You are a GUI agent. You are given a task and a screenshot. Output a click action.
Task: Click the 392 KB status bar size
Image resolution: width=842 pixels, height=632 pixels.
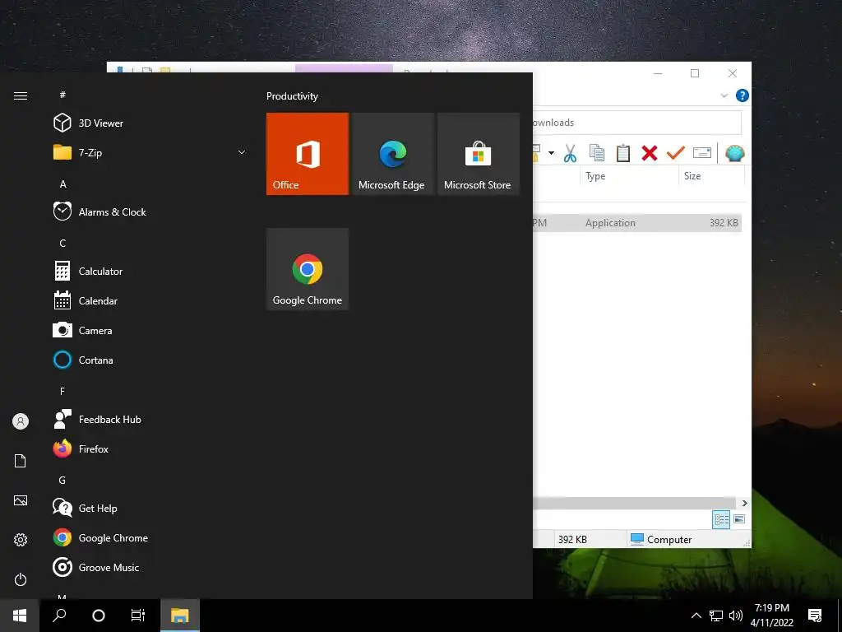(572, 539)
